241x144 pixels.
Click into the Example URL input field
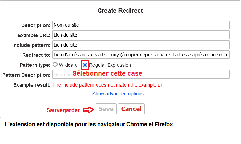pos(141,35)
